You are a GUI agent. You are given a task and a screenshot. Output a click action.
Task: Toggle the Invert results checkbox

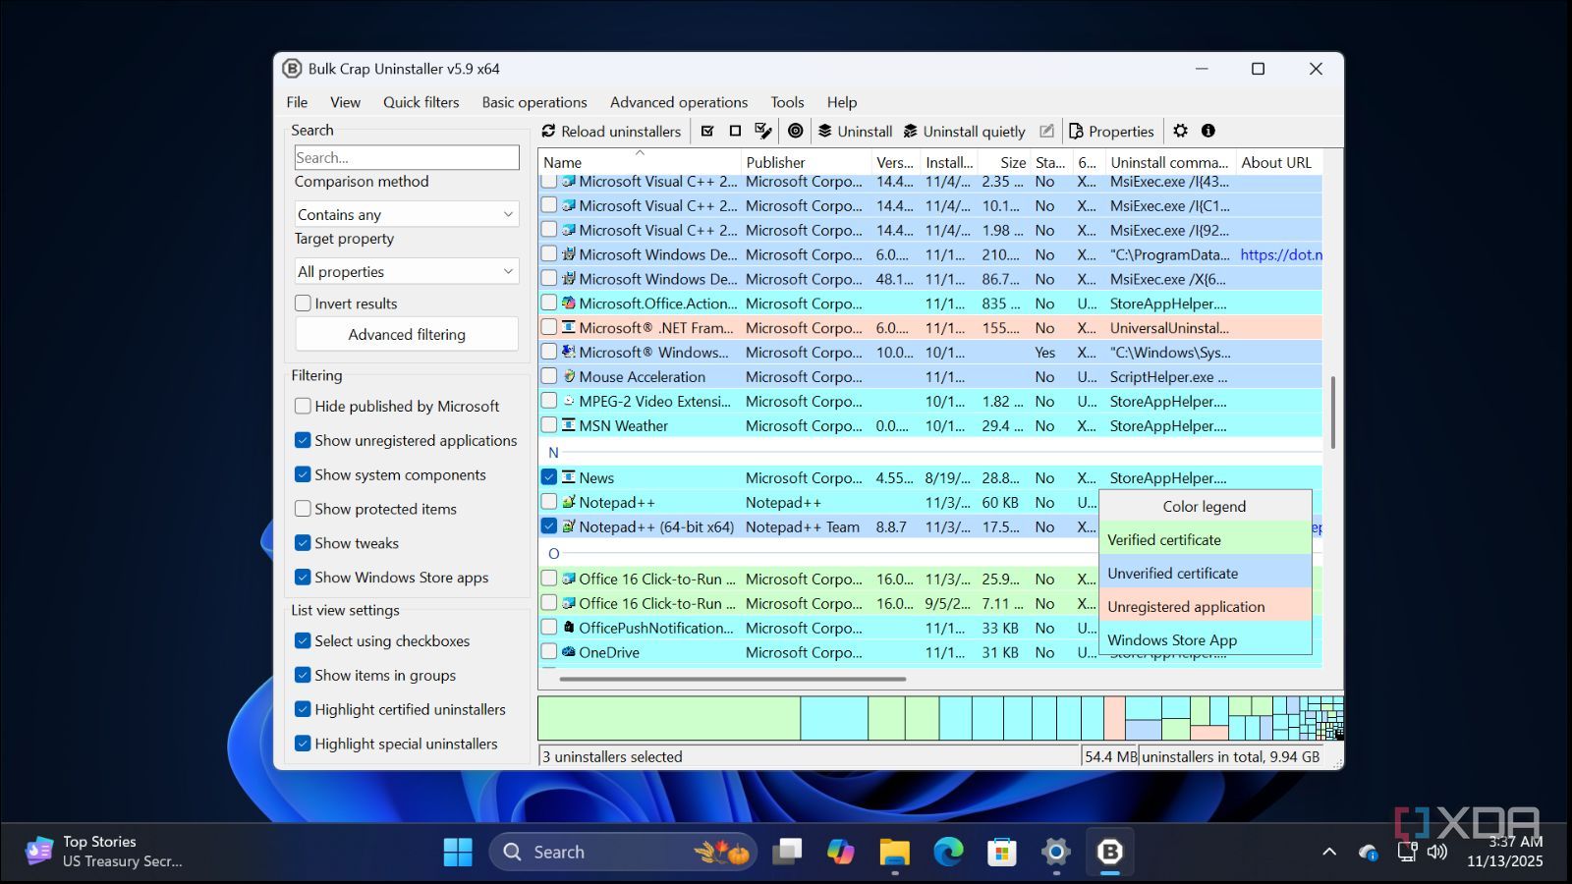[x=304, y=304]
